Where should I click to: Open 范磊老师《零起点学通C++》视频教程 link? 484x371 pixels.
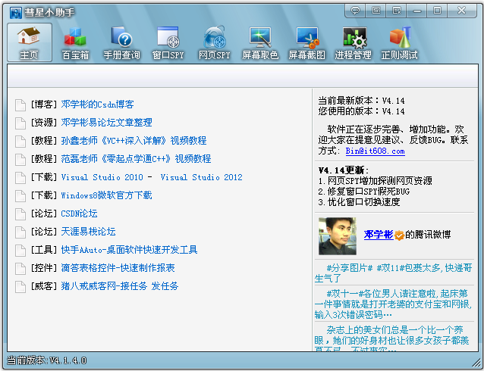click(x=136, y=159)
